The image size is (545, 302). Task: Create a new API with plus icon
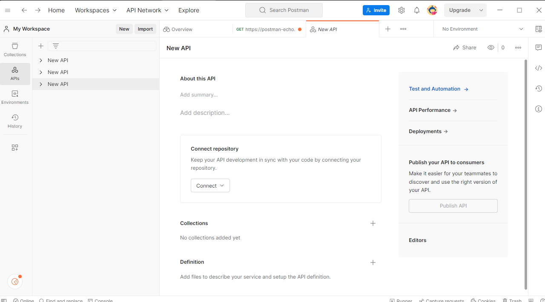click(x=41, y=46)
